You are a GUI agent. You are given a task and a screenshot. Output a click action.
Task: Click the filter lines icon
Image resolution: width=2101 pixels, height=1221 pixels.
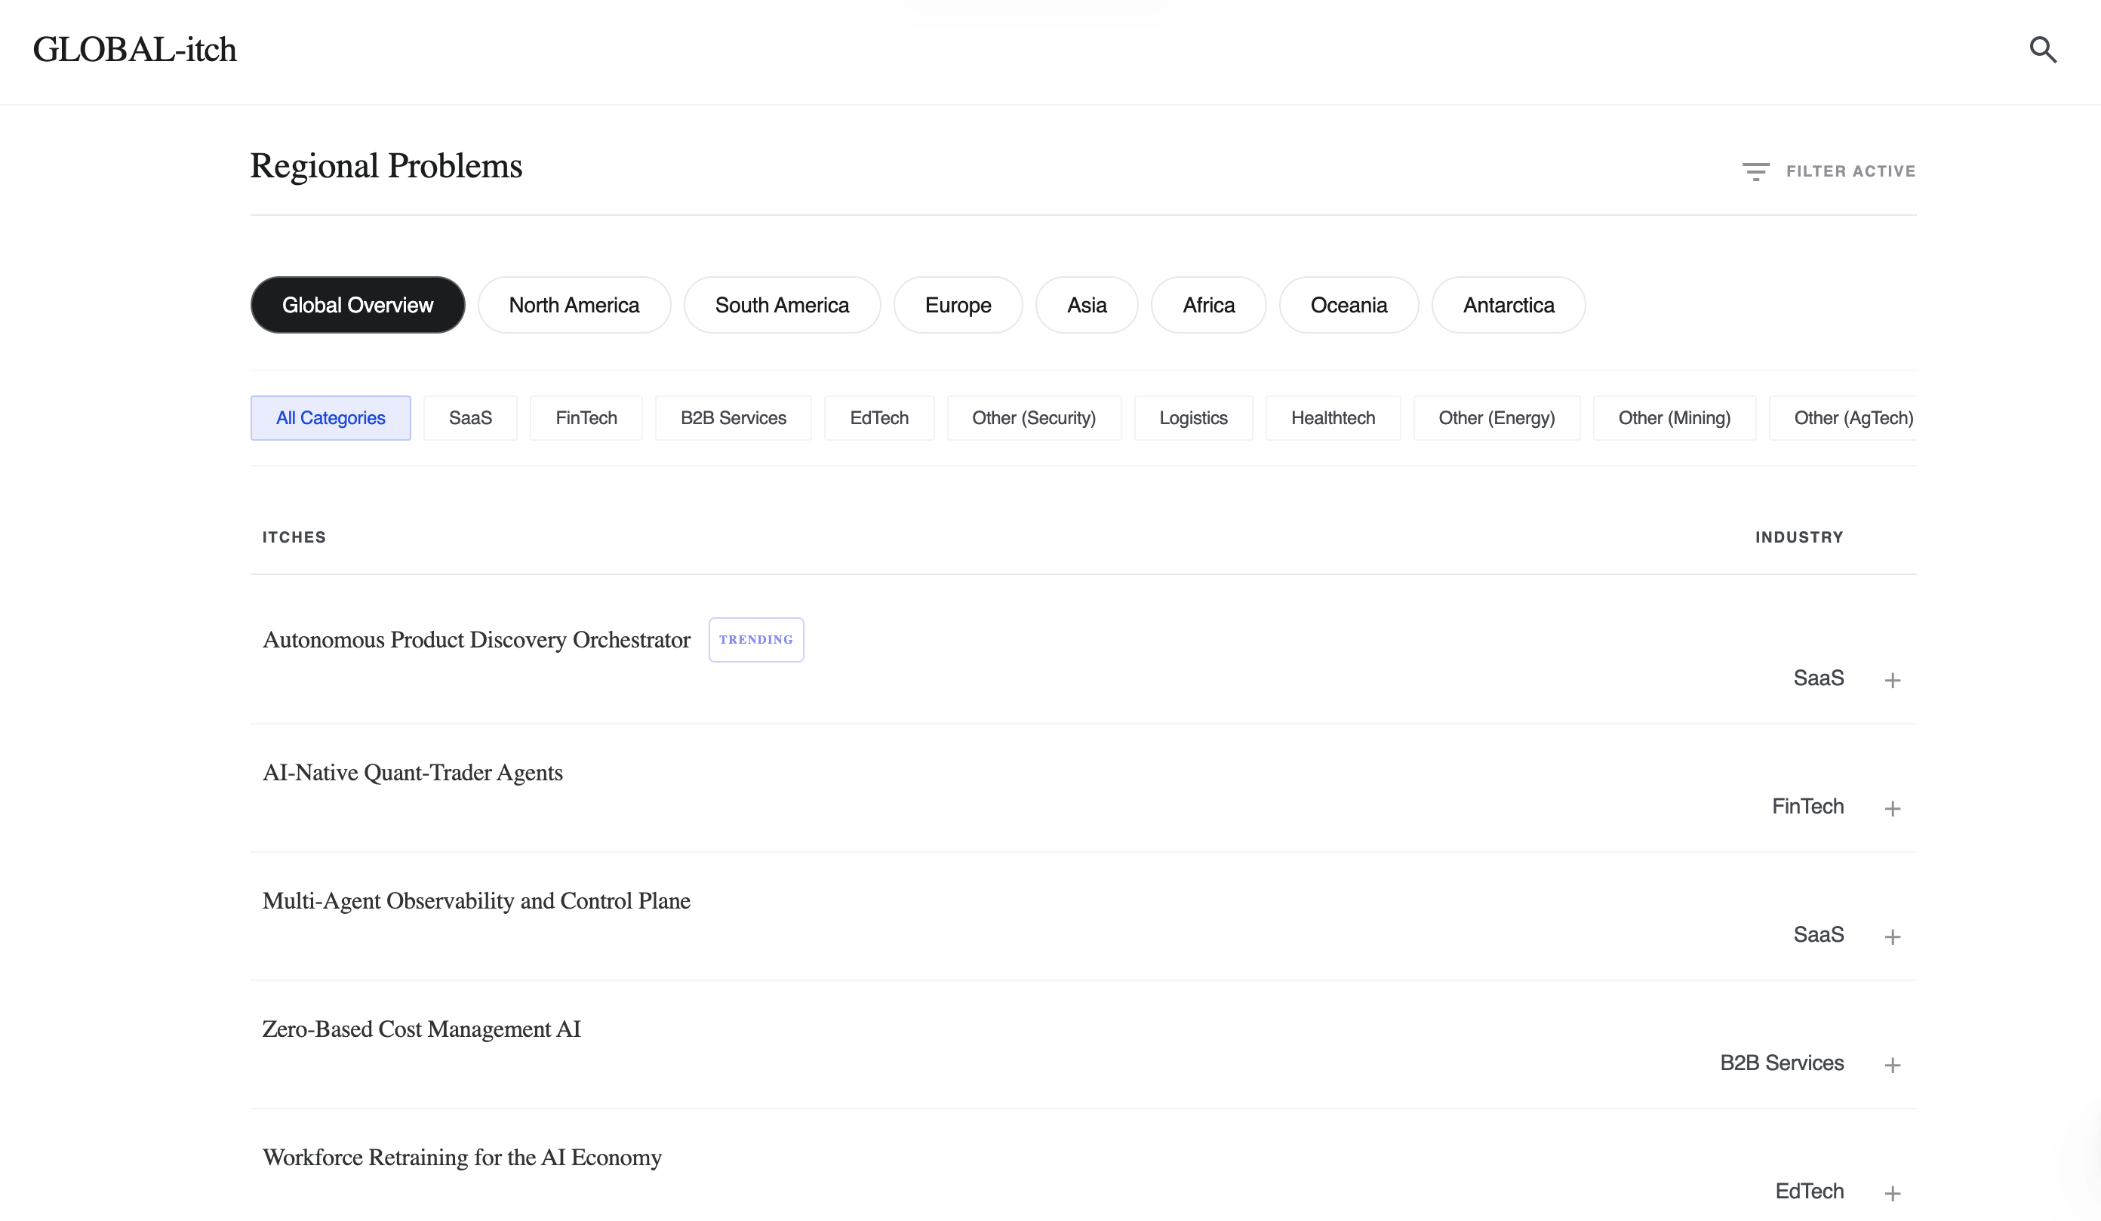tap(1755, 172)
